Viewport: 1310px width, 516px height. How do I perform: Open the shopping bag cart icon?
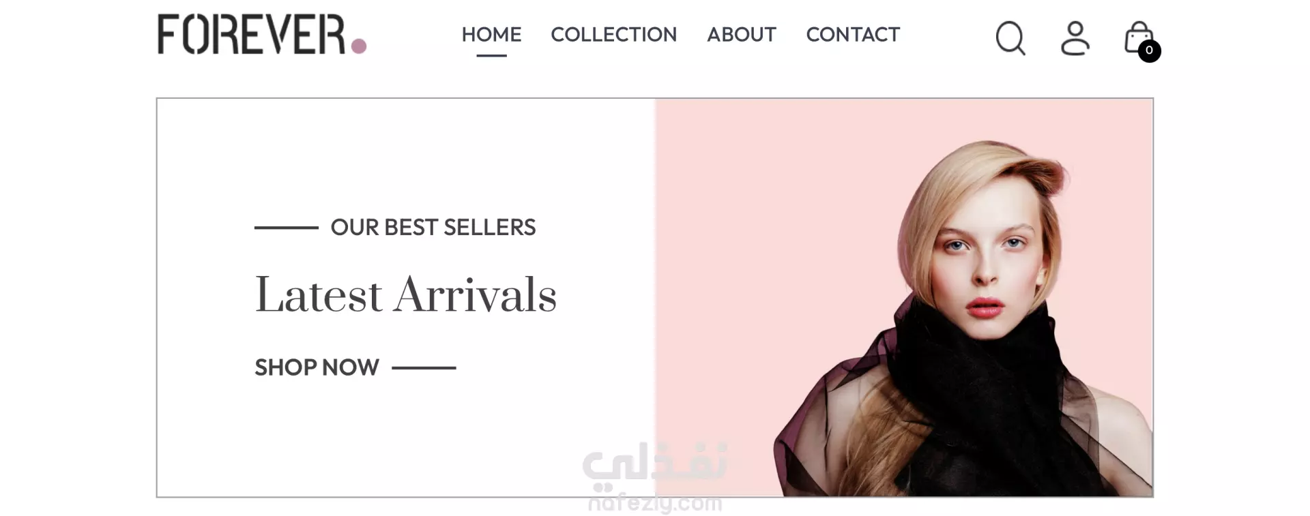1138,37
